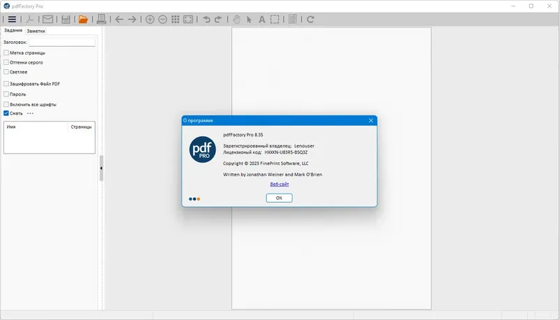This screenshot has width=559, height=320.
Task: Select the arrow pointer tool
Action: [249, 20]
